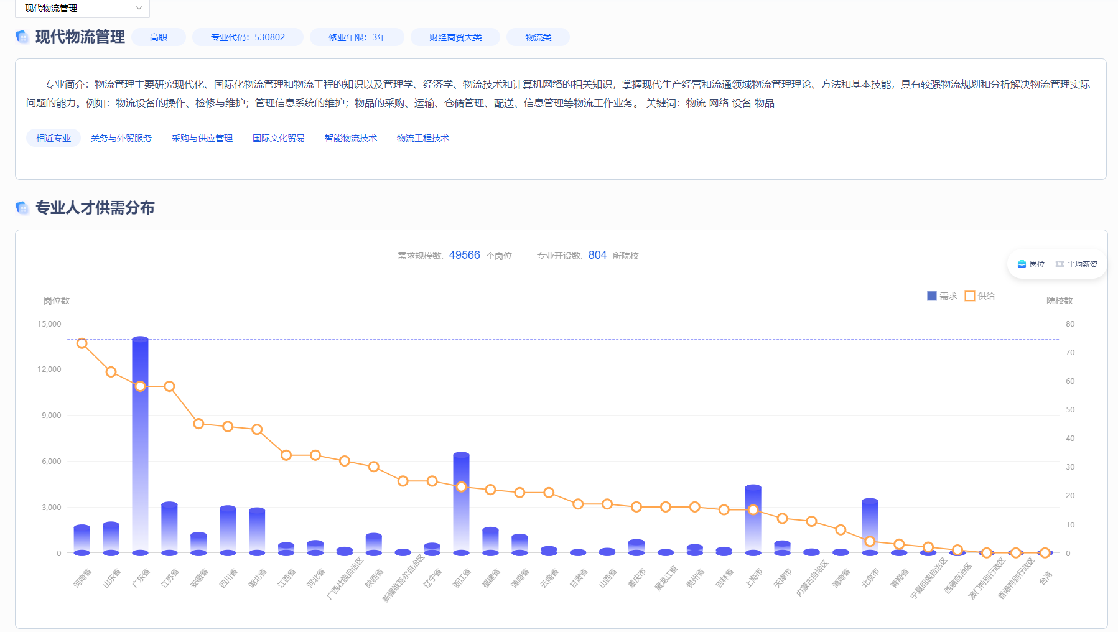Toggle the 需求 legend series
Image resolution: width=1118 pixels, height=632 pixels.
click(942, 296)
